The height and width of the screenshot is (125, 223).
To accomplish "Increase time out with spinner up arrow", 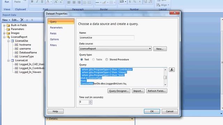I will (91, 101).
